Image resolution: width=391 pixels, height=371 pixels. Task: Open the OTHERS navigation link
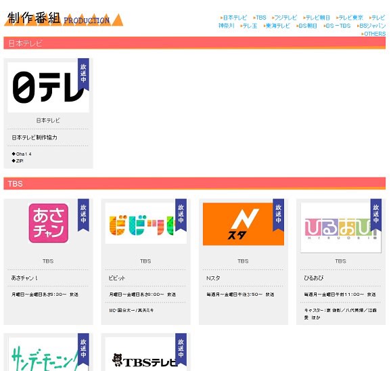pos(373,34)
